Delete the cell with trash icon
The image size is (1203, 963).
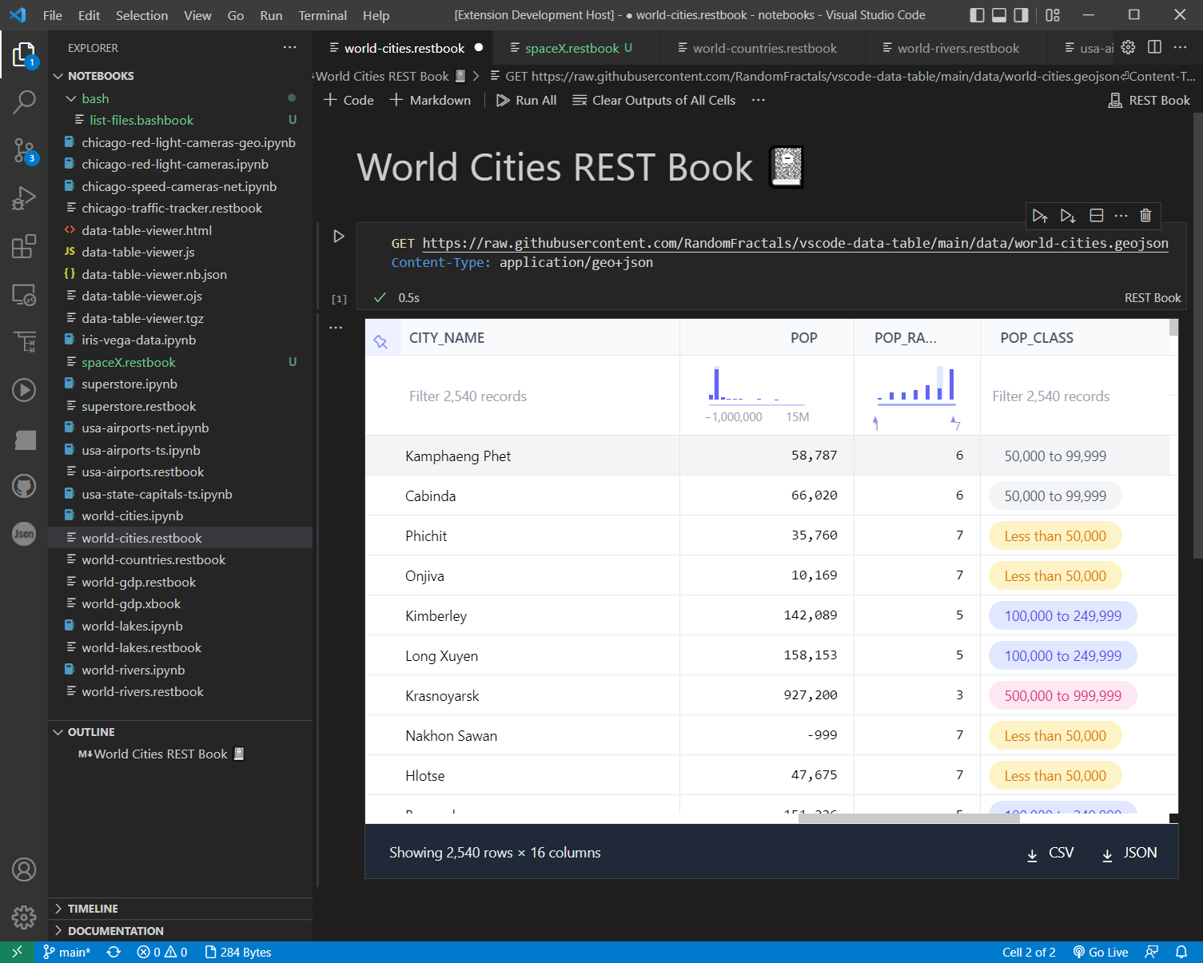pyautogui.click(x=1145, y=216)
